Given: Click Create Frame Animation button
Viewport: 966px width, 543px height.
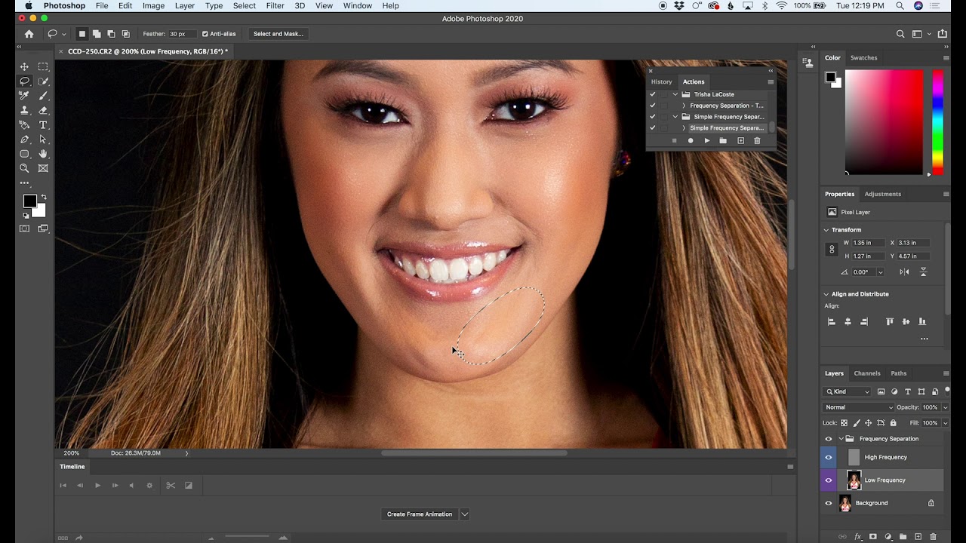Looking at the screenshot, I should tap(420, 514).
